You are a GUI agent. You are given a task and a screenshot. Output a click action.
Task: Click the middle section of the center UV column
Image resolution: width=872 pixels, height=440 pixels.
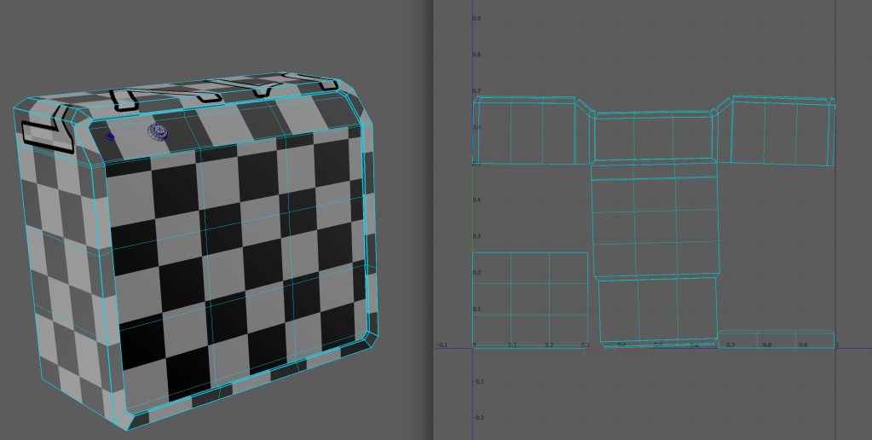click(655, 228)
